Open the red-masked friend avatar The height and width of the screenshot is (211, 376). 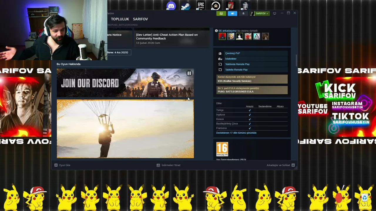tap(222, 36)
